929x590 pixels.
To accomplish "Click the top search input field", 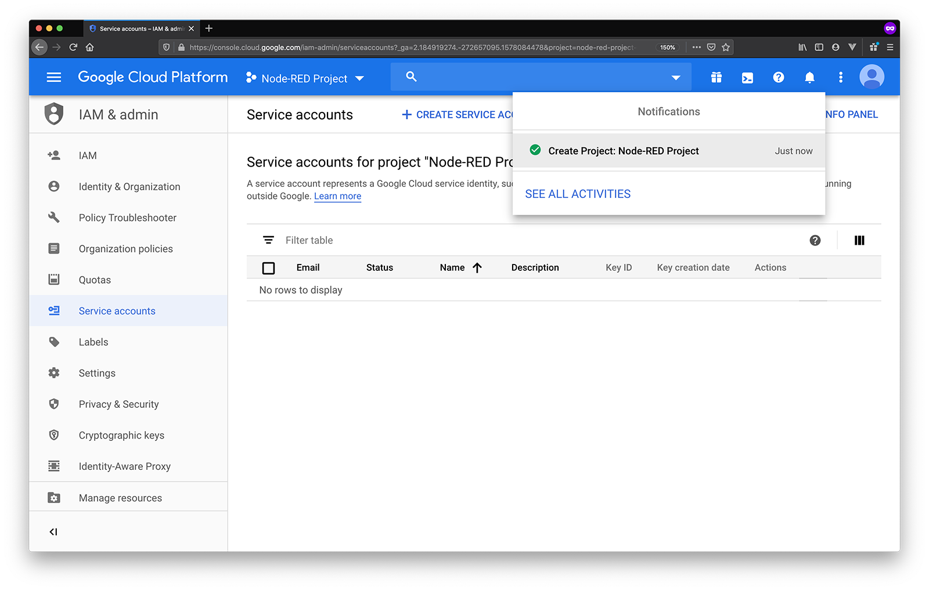I will [540, 77].
